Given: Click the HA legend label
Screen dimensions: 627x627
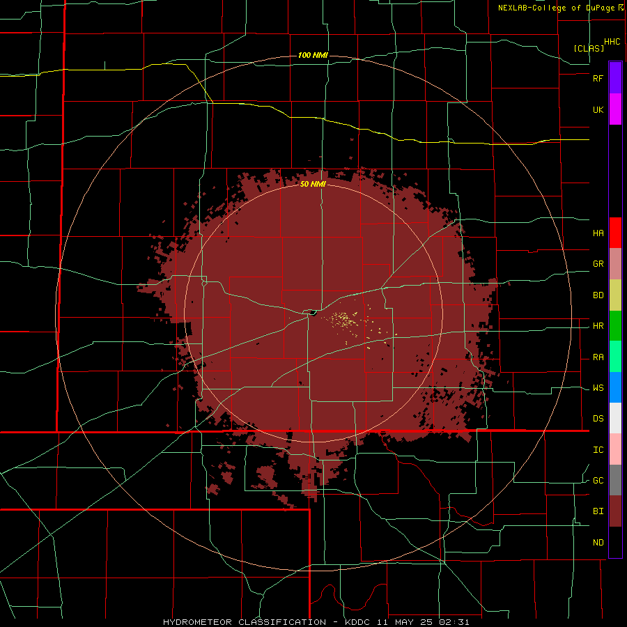Looking at the screenshot, I should [x=598, y=233].
